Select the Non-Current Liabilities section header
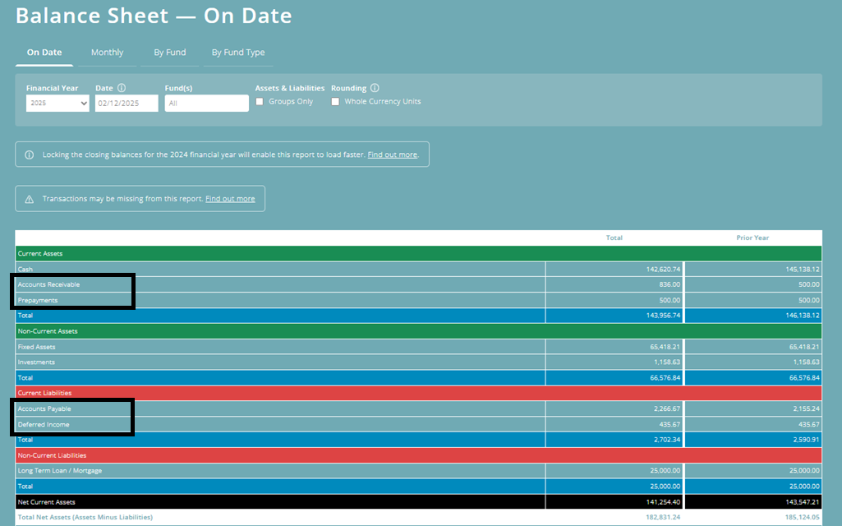Screen dimensions: 842x526 point(418,455)
